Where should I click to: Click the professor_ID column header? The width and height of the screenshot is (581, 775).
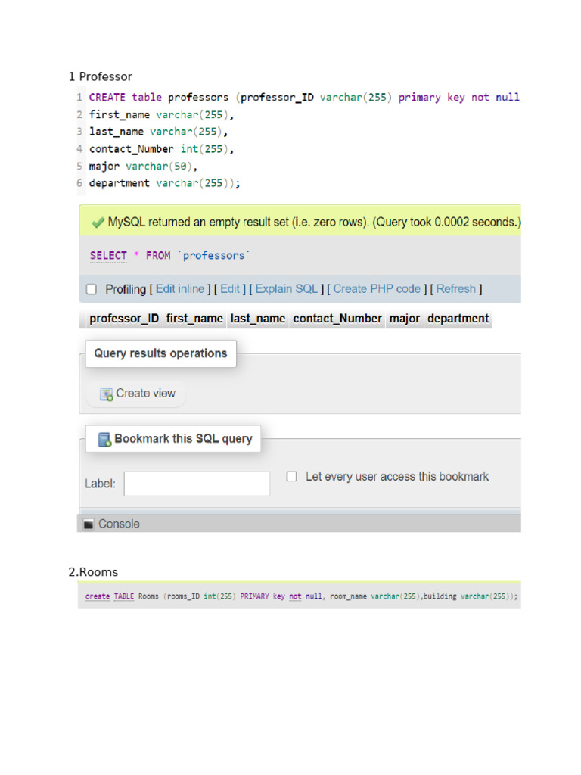124,319
